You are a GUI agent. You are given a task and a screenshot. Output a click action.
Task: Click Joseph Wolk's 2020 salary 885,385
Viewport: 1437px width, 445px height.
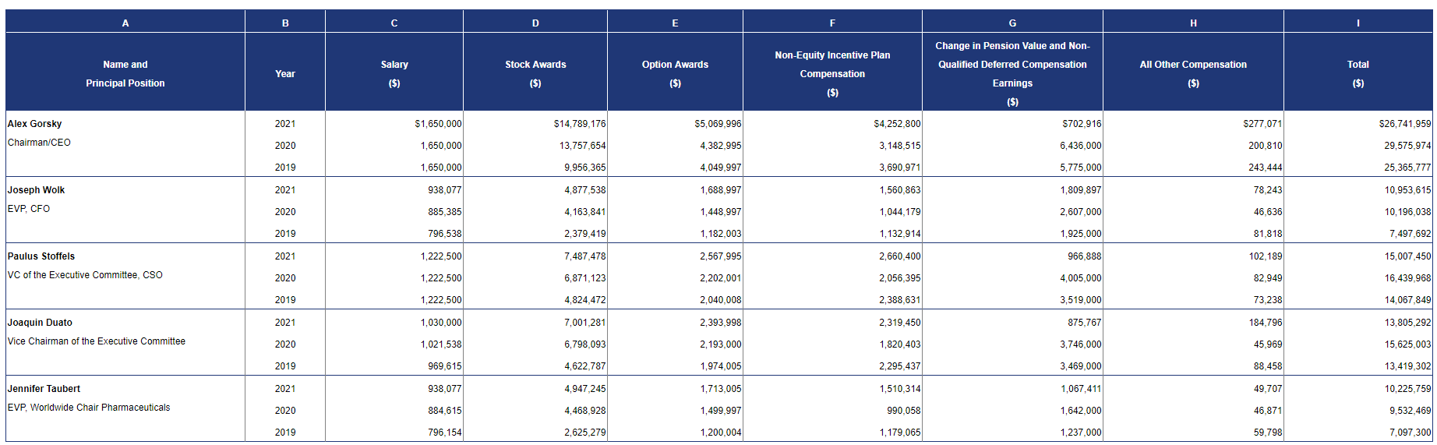(x=444, y=212)
